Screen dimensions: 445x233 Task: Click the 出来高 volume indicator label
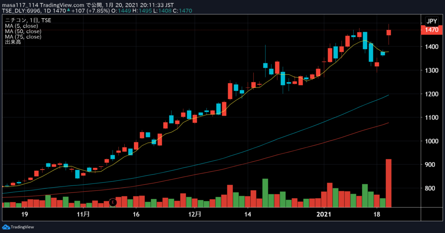coord(13,42)
